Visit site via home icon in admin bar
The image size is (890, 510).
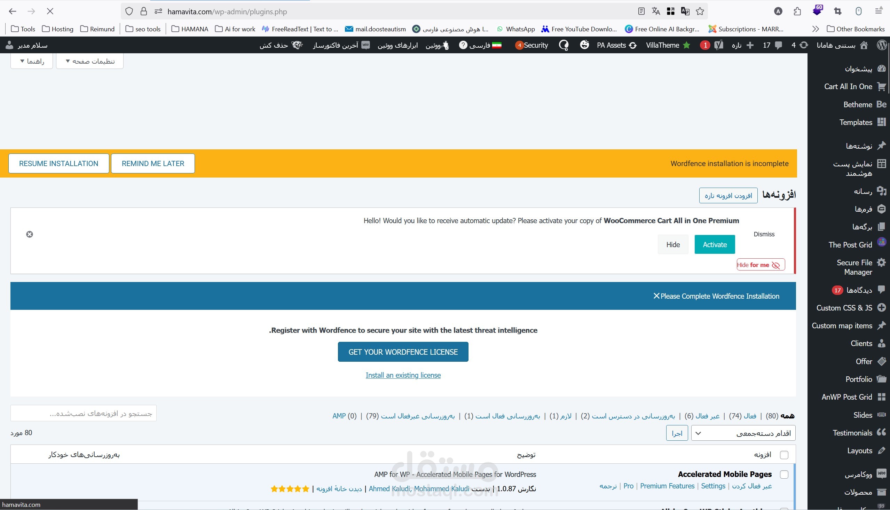point(864,45)
